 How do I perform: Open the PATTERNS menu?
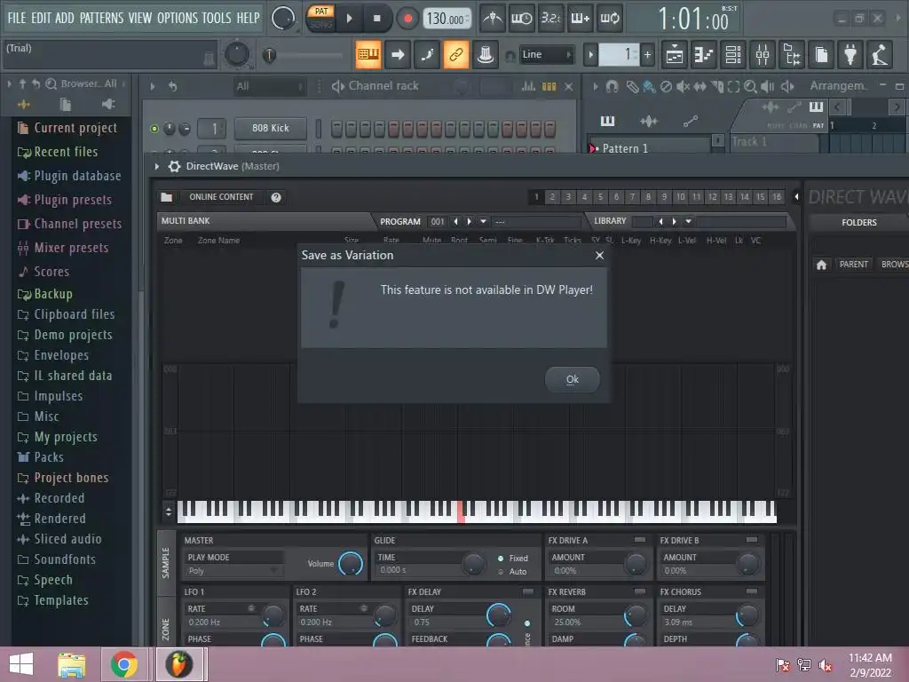click(x=101, y=18)
